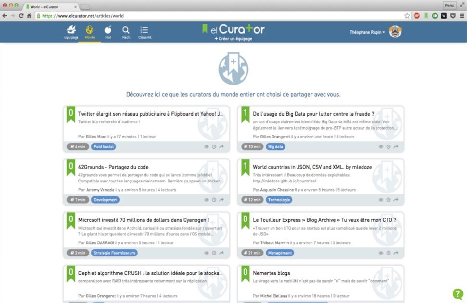Viewport: 467px width, 303px height.
Task: Open the 42Grounds - Partagez du code article
Action: 114,167
